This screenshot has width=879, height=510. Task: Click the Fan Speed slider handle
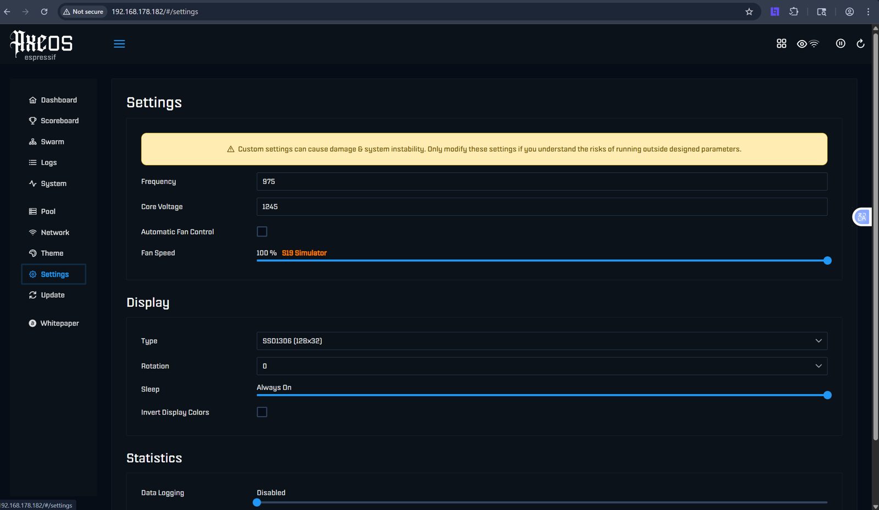click(x=827, y=261)
